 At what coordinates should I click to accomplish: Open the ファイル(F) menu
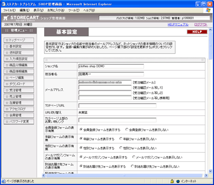click(10, 10)
